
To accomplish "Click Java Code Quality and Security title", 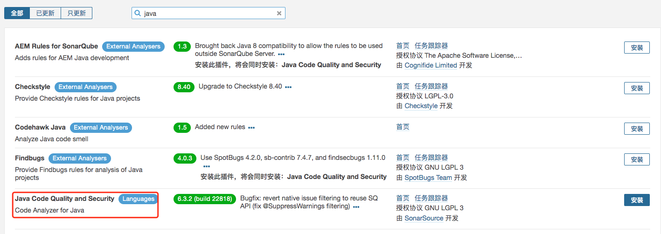I will [x=64, y=199].
